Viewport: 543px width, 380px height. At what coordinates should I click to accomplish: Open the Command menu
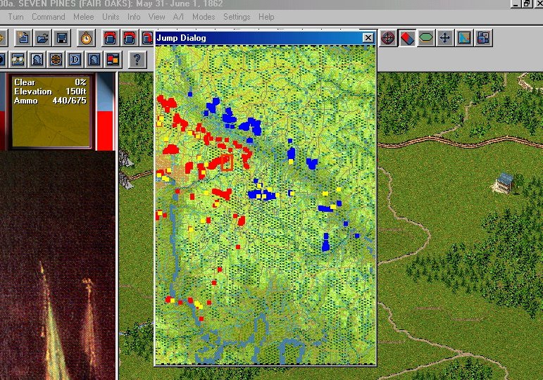pos(48,16)
